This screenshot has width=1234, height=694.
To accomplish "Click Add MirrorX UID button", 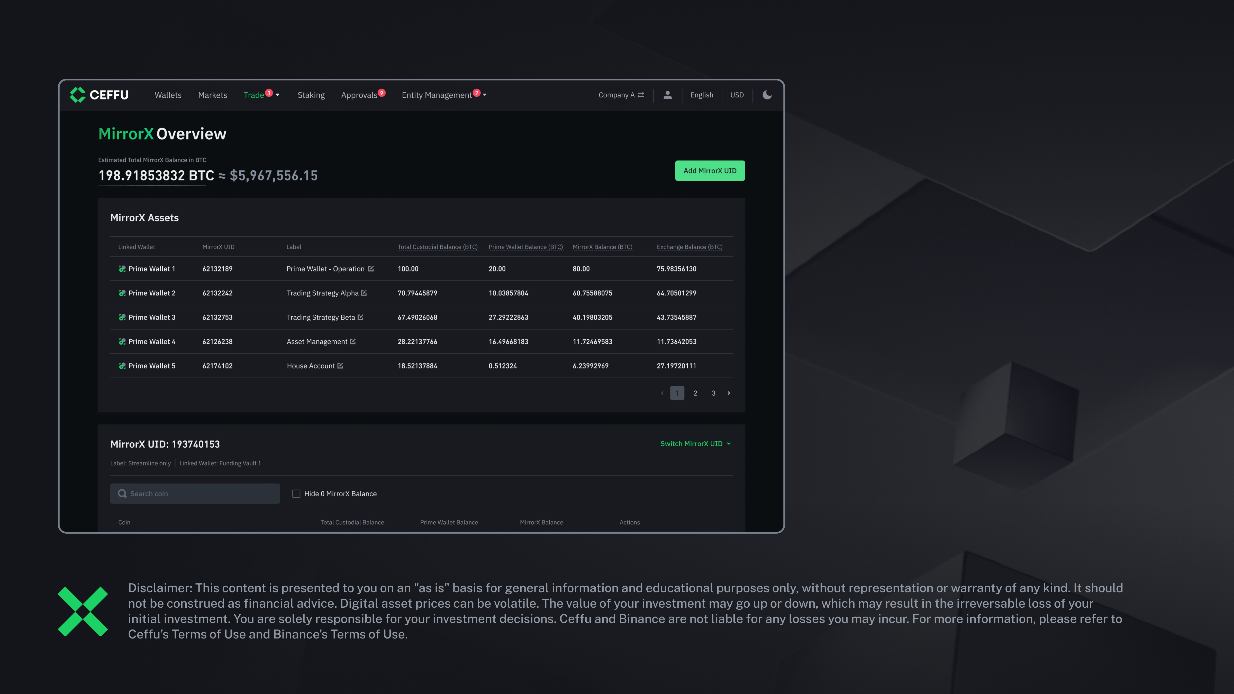I will pyautogui.click(x=710, y=170).
